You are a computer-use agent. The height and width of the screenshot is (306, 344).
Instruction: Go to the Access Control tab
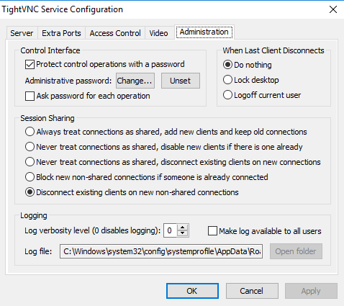pos(115,33)
